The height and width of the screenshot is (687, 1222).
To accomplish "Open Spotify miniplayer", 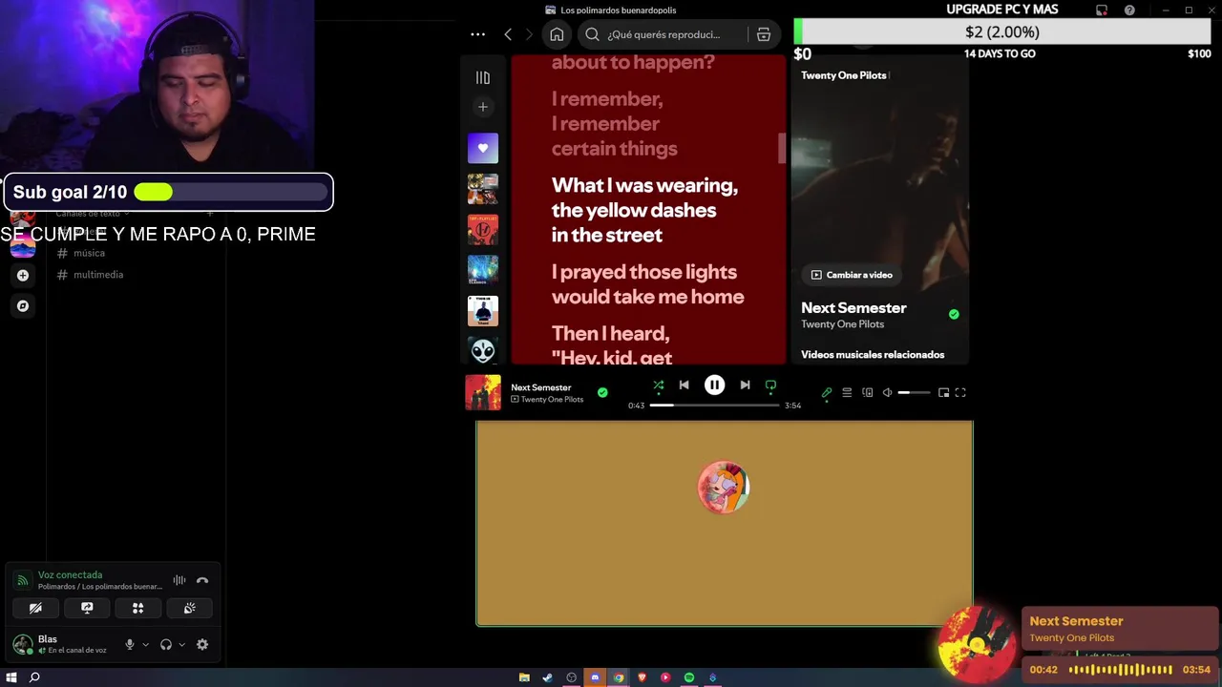I will 943,392.
